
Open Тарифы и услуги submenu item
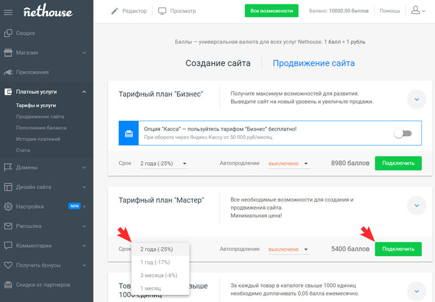pyautogui.click(x=36, y=105)
